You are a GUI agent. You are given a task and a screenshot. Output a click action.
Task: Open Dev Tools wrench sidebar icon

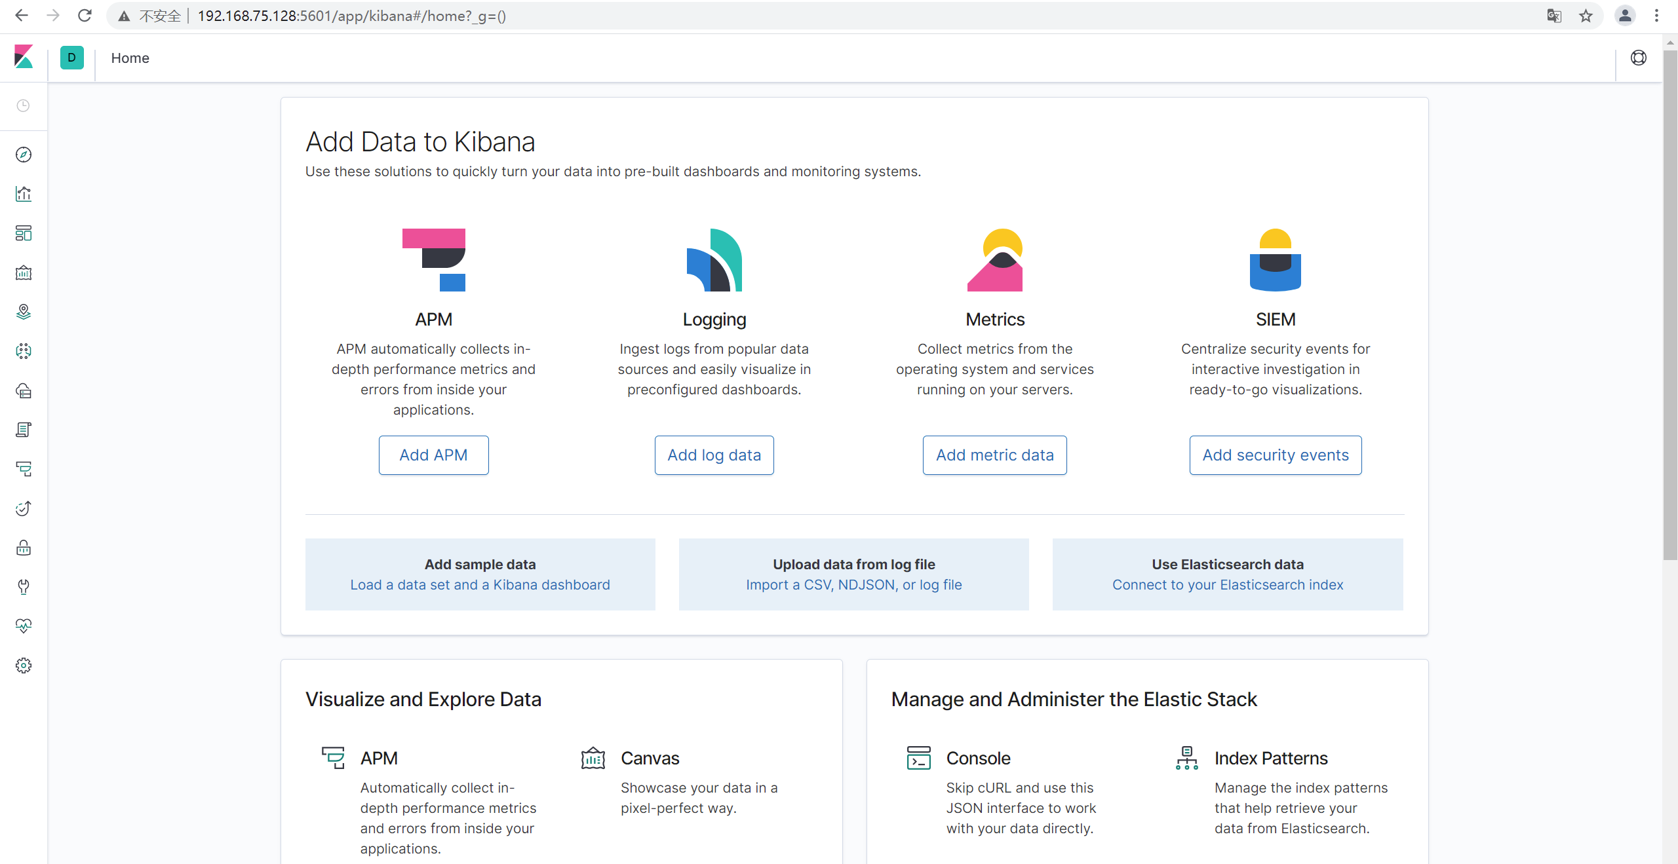pyautogui.click(x=24, y=587)
